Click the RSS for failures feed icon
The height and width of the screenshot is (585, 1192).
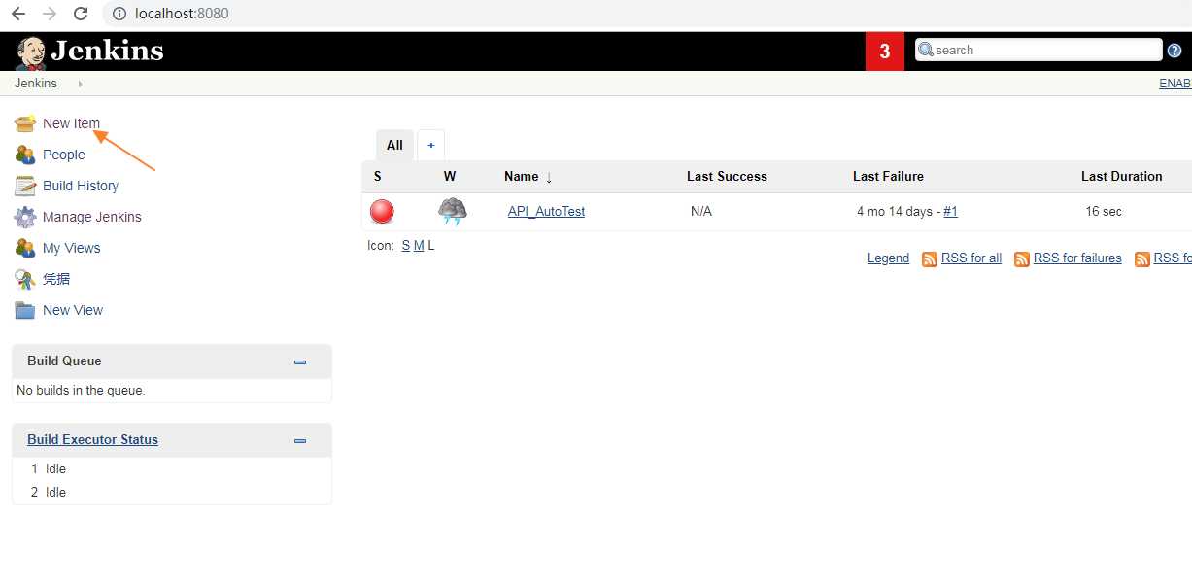[x=1022, y=258]
